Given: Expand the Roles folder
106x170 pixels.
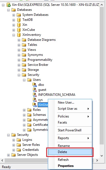Looking at the screenshot, I should (x=24, y=110).
